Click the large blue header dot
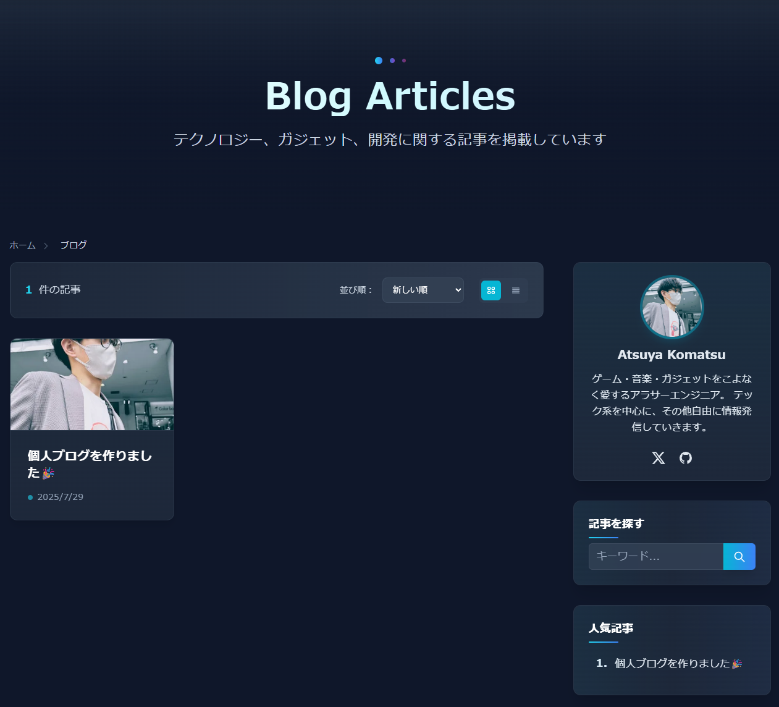Viewport: 779px width, 707px height. point(379,61)
